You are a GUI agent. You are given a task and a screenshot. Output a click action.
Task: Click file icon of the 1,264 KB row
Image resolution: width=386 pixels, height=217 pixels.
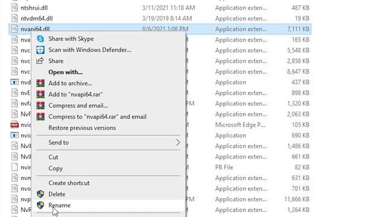(x=14, y=210)
